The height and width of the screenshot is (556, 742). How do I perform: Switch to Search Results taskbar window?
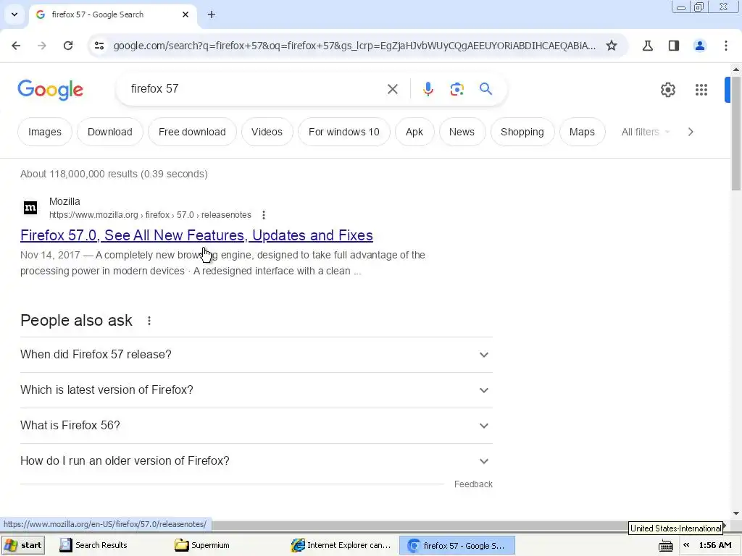(x=93, y=545)
